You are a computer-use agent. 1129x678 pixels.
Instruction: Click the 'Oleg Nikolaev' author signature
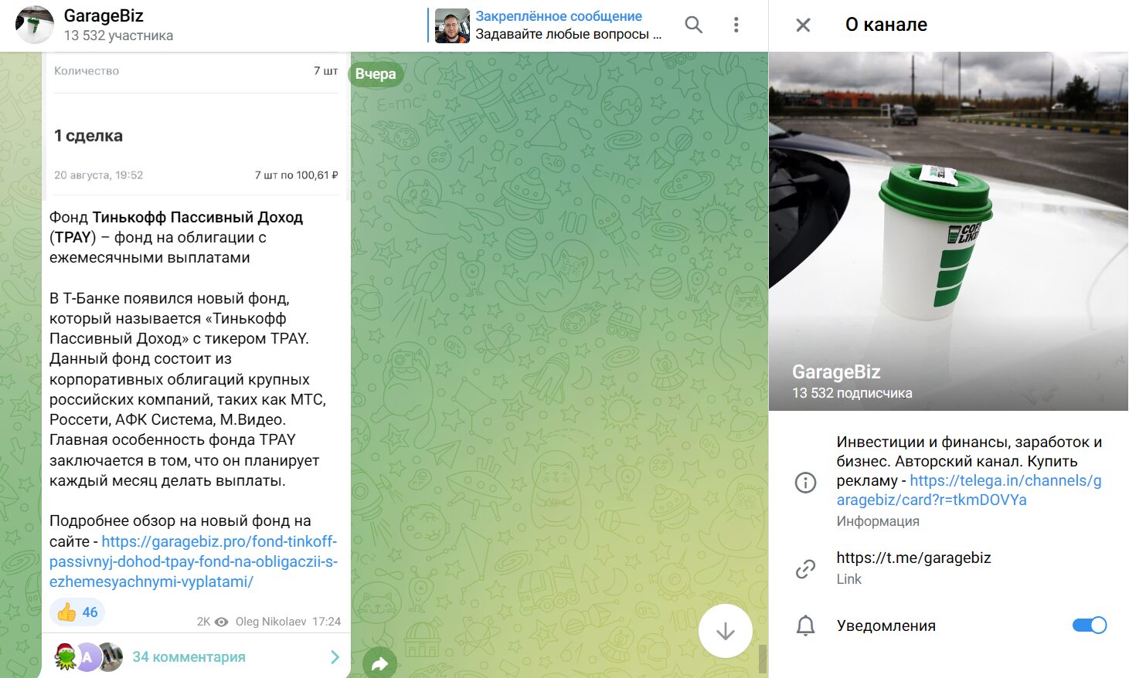click(x=270, y=622)
